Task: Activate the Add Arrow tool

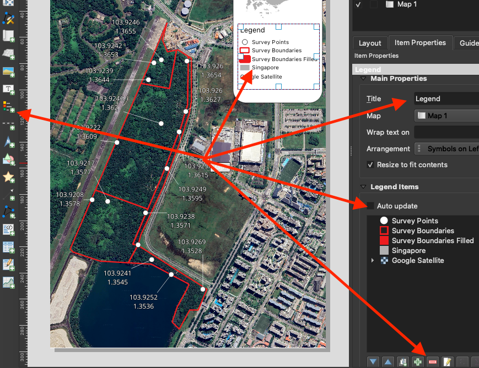Action: pyautogui.click(x=8, y=194)
